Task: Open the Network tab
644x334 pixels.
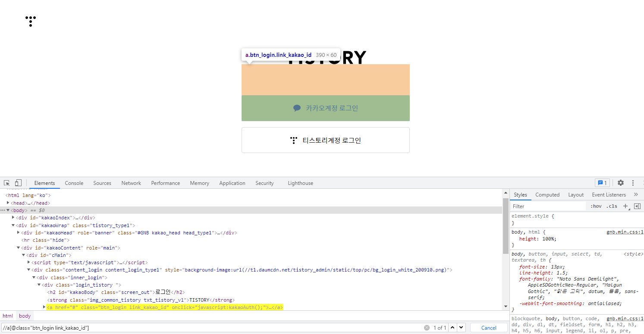Action: [x=131, y=183]
